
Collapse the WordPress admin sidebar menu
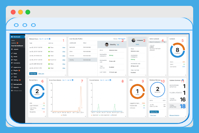(16, 90)
